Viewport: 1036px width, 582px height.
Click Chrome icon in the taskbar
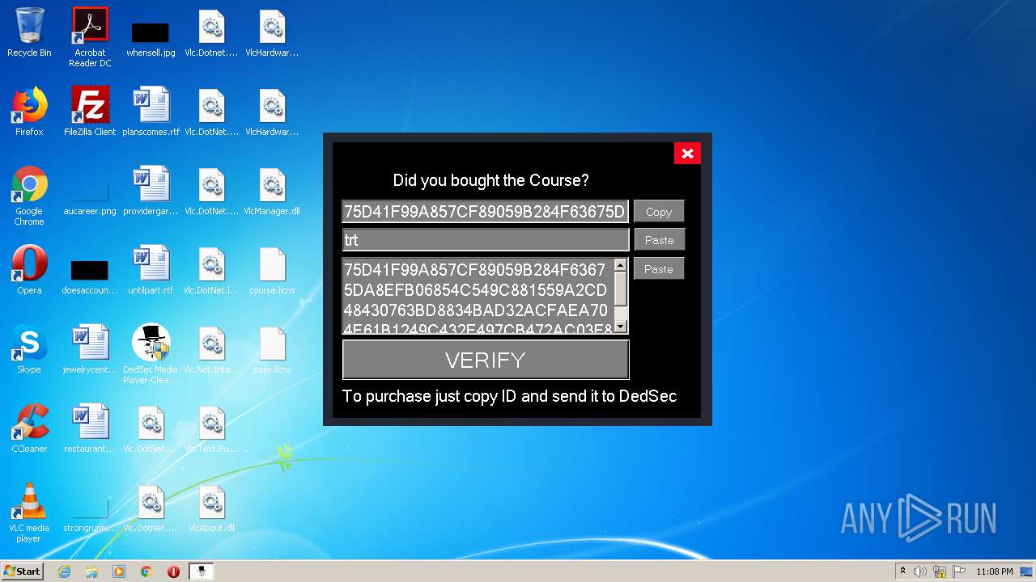click(x=146, y=571)
